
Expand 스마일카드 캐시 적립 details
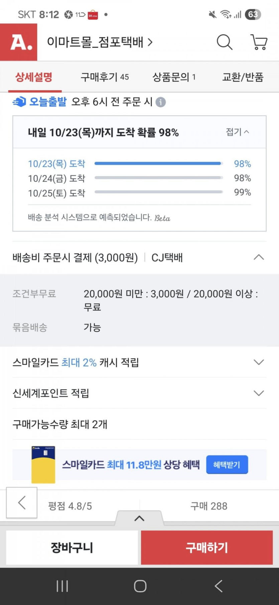coord(259,362)
